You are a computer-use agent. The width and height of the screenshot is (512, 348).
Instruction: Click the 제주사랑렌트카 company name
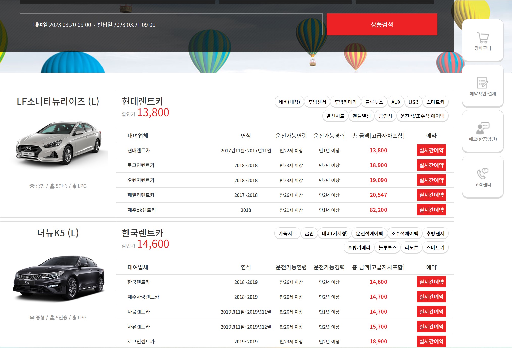click(x=143, y=297)
